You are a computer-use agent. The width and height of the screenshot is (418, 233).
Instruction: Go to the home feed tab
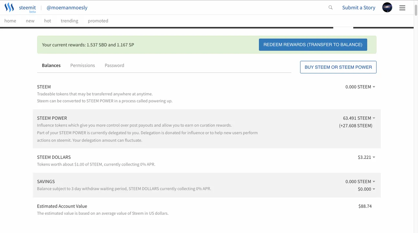pos(10,21)
